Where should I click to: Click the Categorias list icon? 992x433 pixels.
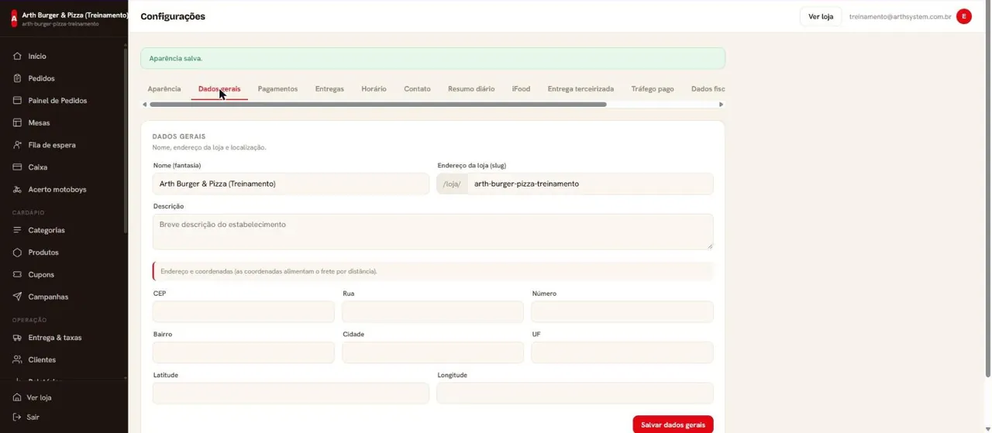[x=17, y=230]
